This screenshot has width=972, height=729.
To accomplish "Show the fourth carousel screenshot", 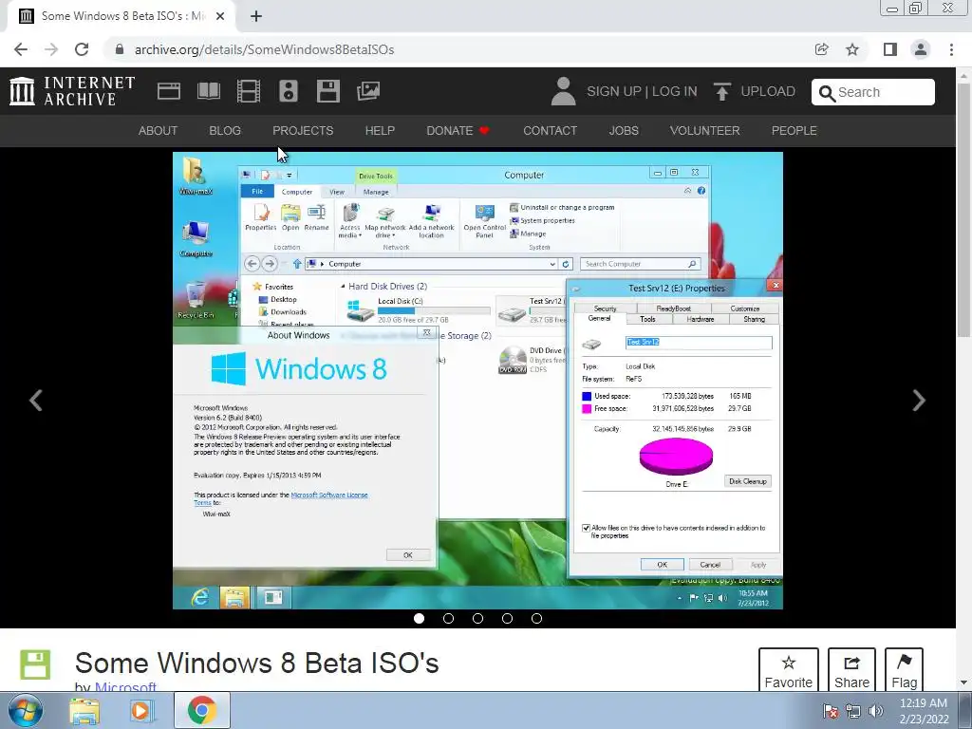I will (507, 618).
